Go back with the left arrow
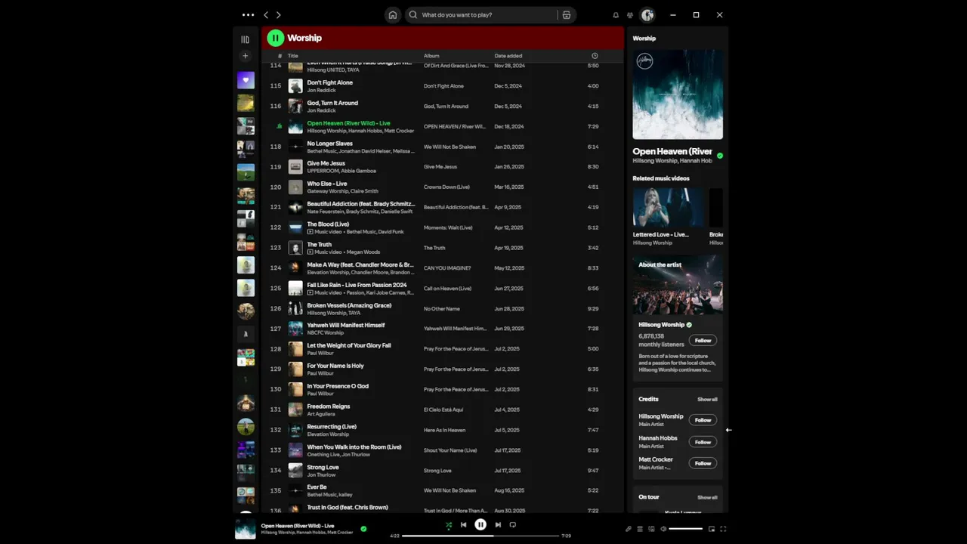 click(266, 14)
